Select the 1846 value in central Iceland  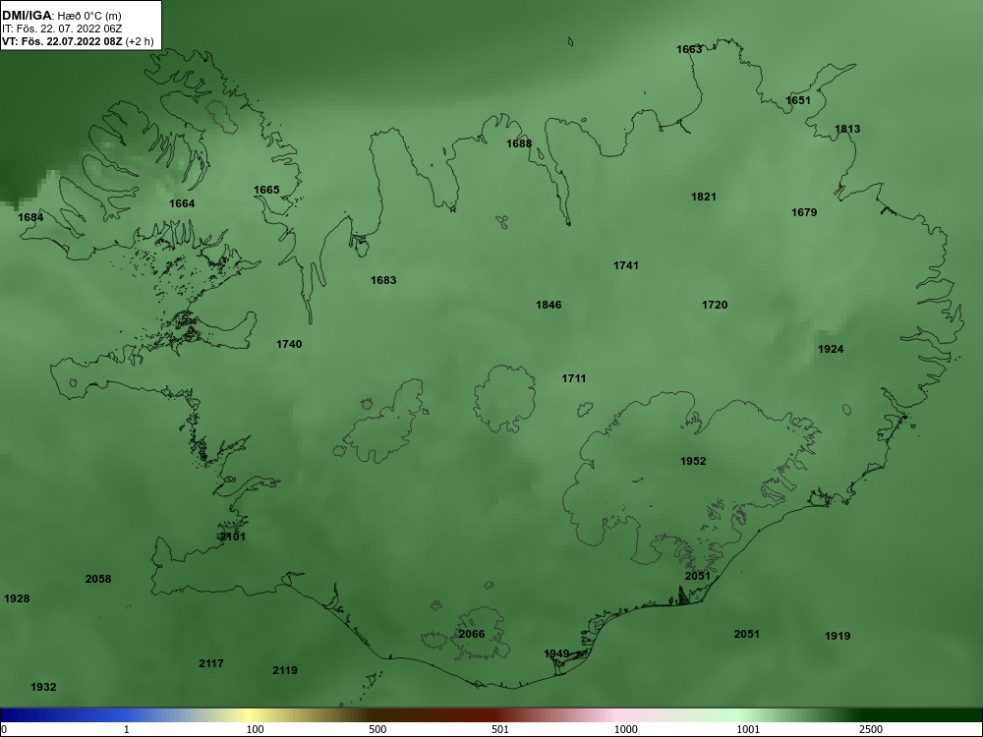pos(549,306)
